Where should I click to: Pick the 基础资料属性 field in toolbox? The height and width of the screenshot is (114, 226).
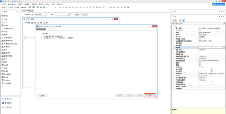pos(7,56)
